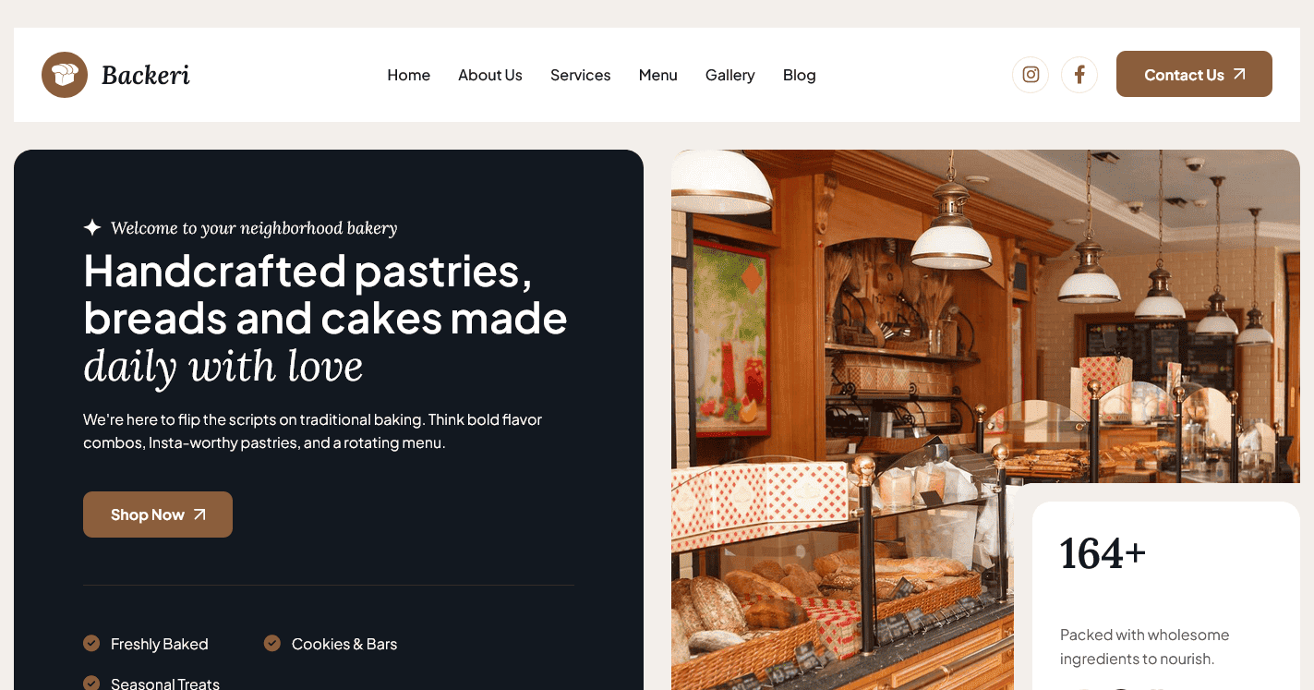Viewport: 1314px width, 690px height.
Task: Click the Shop Now button
Action: [158, 514]
